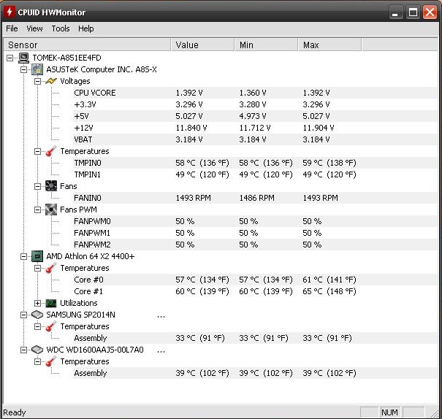Click the 11.840 V value cell
This screenshot has width=442, height=419.
(x=191, y=128)
